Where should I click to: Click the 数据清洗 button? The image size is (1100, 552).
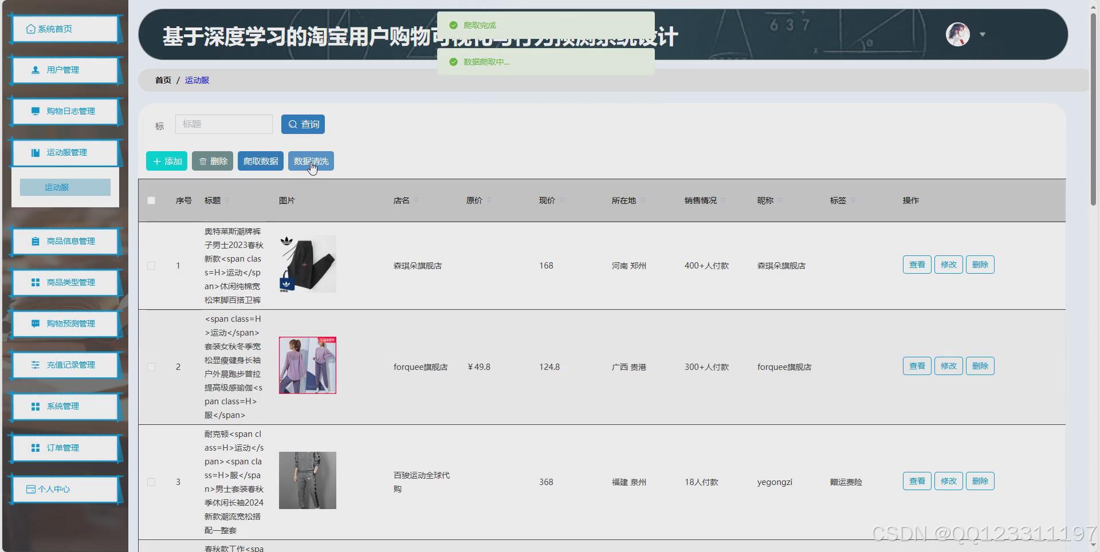tap(311, 161)
